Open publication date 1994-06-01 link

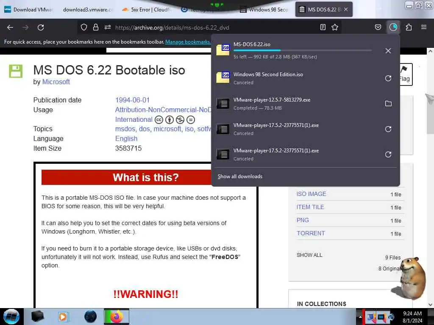(132, 100)
